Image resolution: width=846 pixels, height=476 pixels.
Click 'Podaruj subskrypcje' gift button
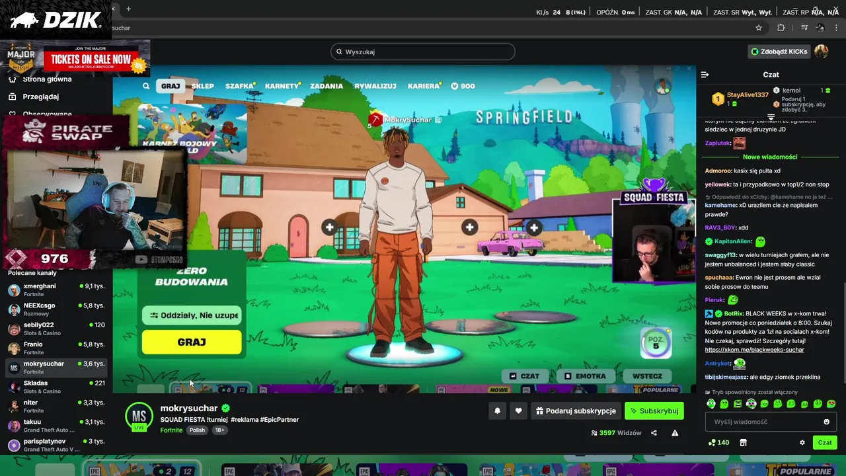point(576,411)
